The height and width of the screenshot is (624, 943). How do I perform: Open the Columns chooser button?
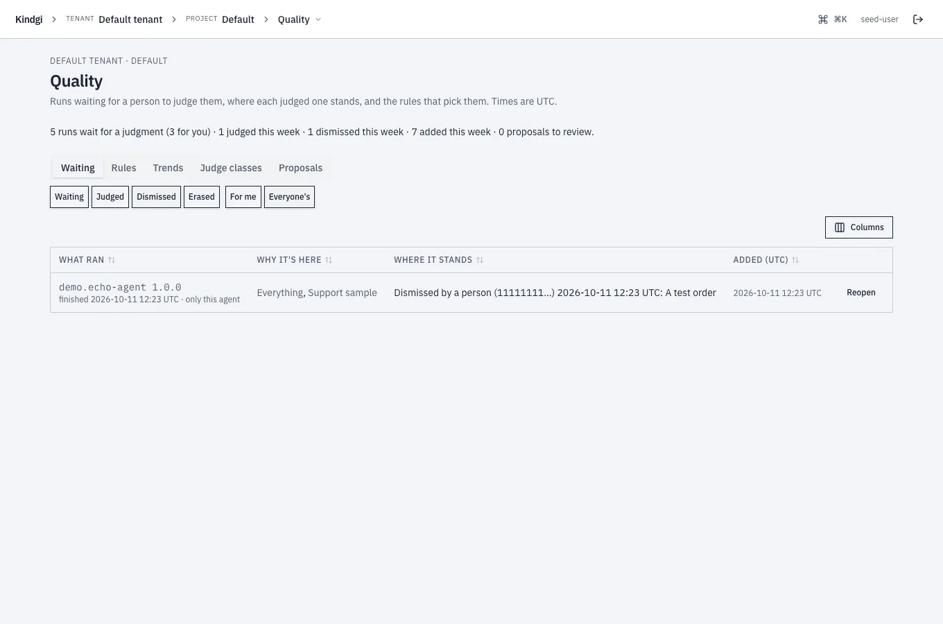[858, 227]
